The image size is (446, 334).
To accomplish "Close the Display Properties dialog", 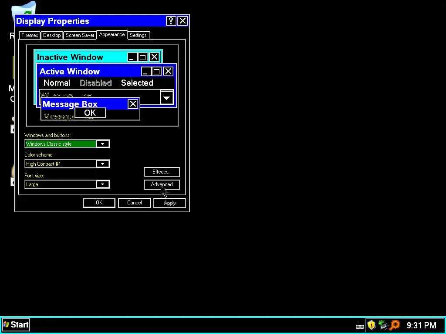I will pyautogui.click(x=182, y=21).
